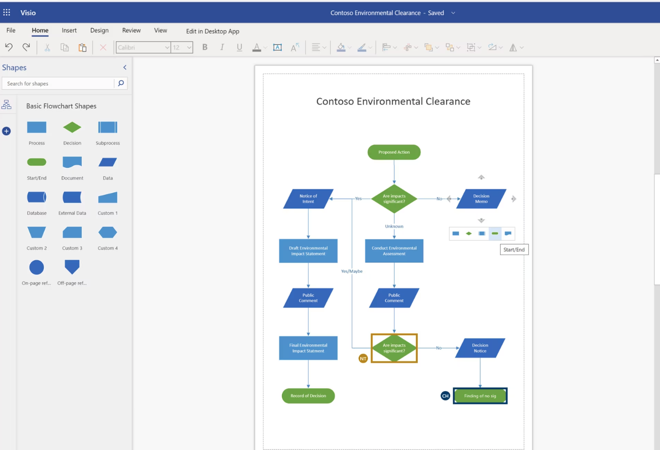Open the Font Color picker
The image size is (660, 450).
coord(257,47)
